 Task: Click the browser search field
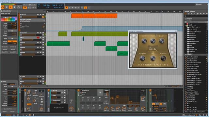196,16
